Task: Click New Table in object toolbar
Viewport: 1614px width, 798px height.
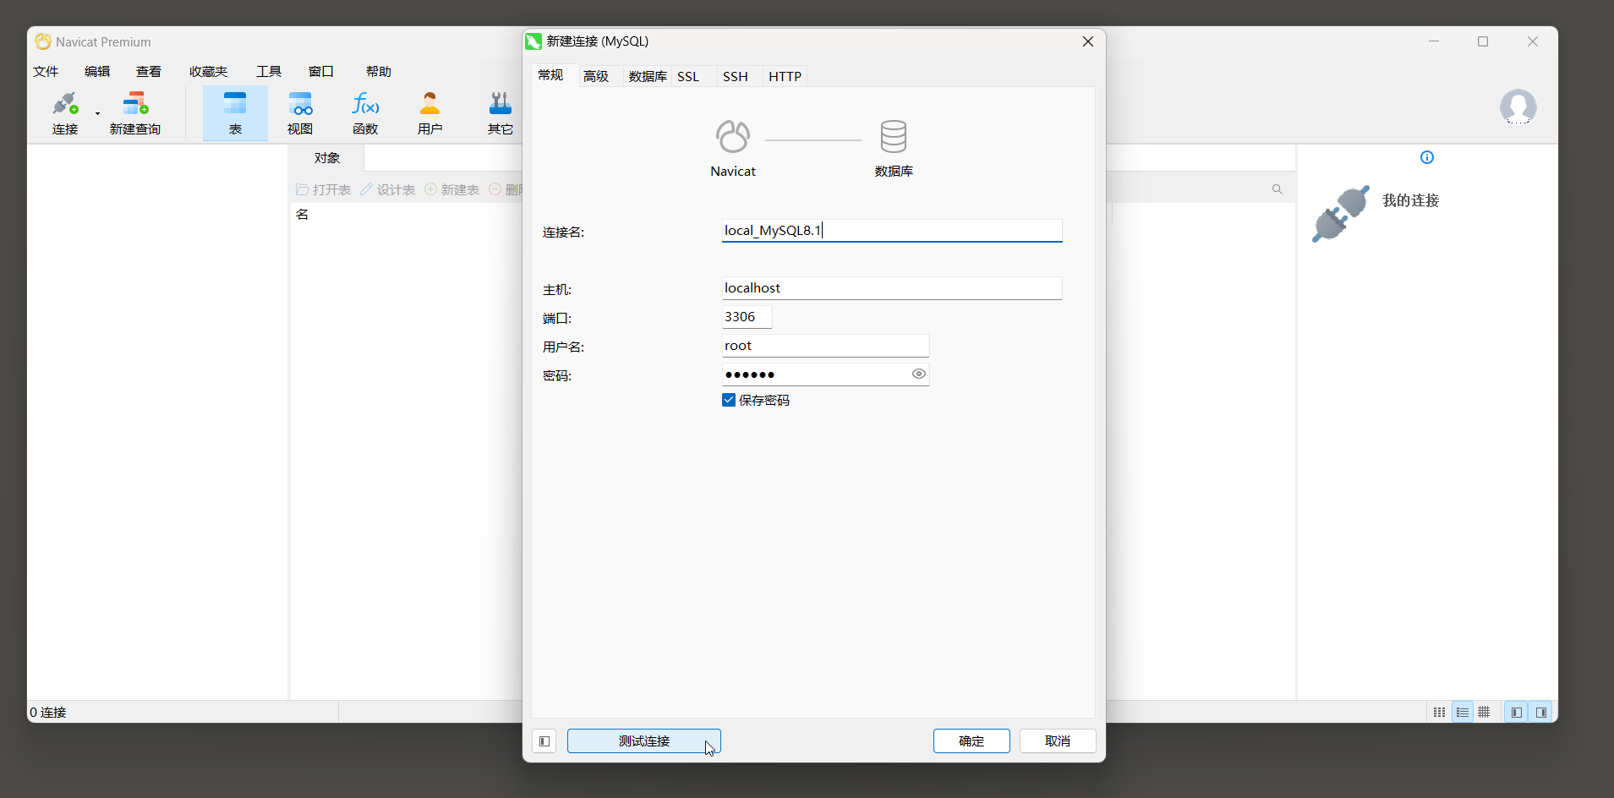Action: pos(452,189)
